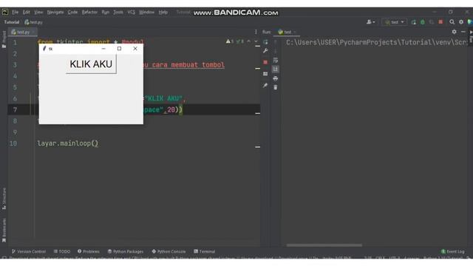The image size is (473, 266).
Task: Click the pin tab icon in Run panel
Action: 265,86
